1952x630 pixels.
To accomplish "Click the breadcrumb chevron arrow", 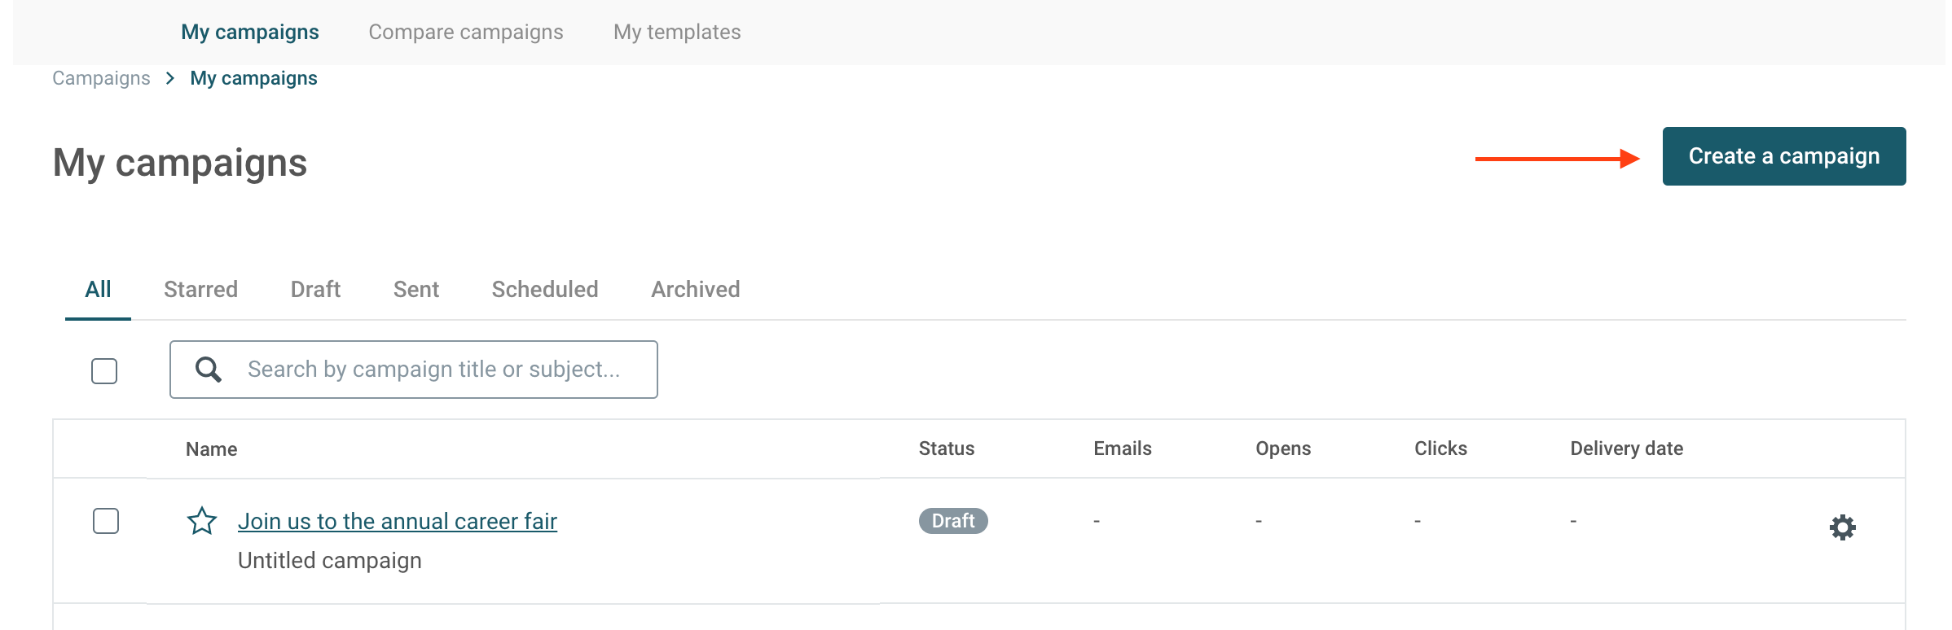I will [x=170, y=78].
